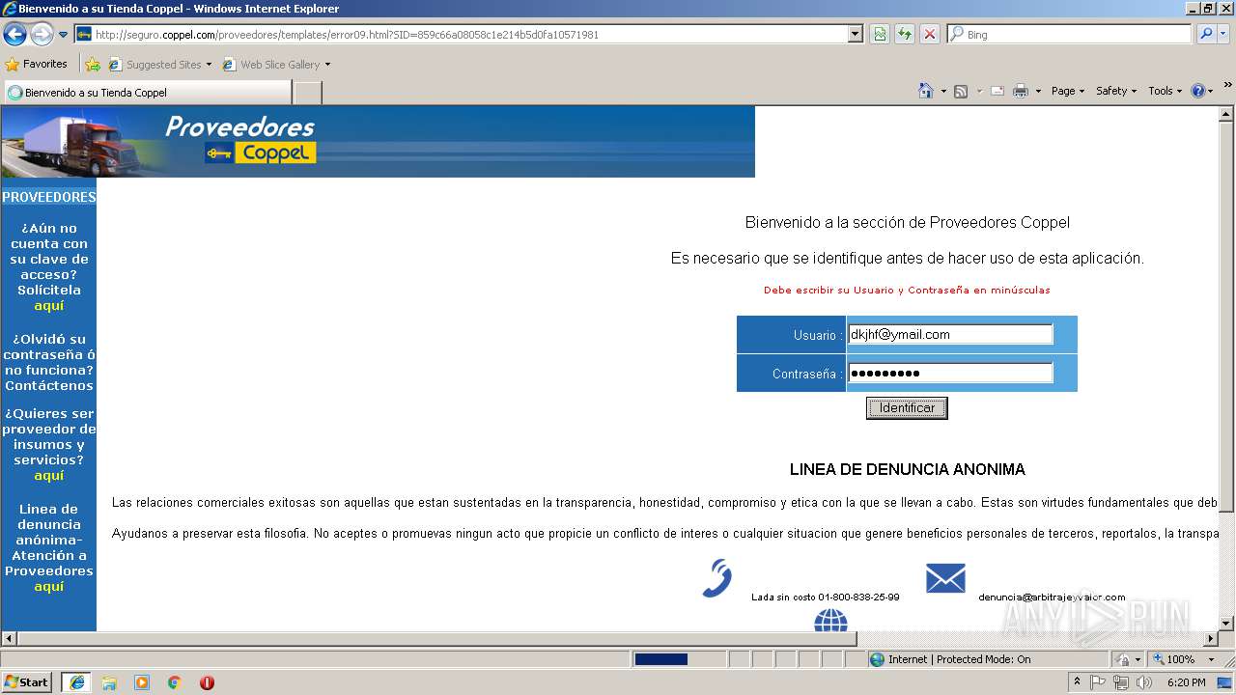1236x695 pixels.
Task: Open the Page menu
Action: pyautogui.click(x=1067, y=91)
